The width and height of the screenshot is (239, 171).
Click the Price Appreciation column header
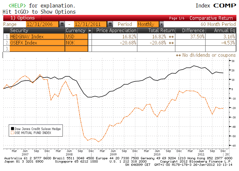tap(115, 31)
